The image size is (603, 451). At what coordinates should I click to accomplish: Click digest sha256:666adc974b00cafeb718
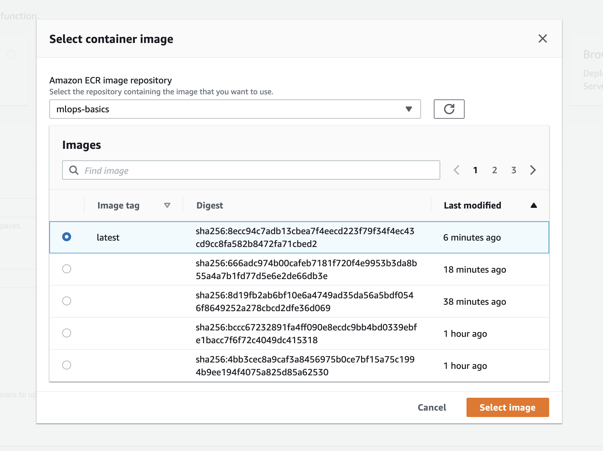[x=306, y=269]
